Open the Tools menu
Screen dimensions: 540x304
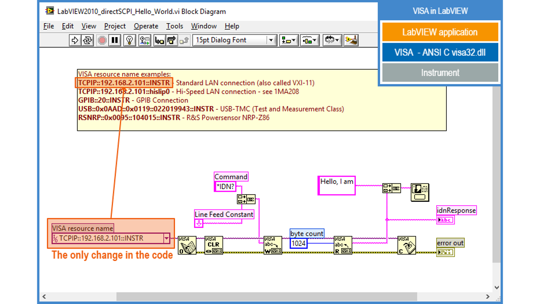[x=175, y=26]
